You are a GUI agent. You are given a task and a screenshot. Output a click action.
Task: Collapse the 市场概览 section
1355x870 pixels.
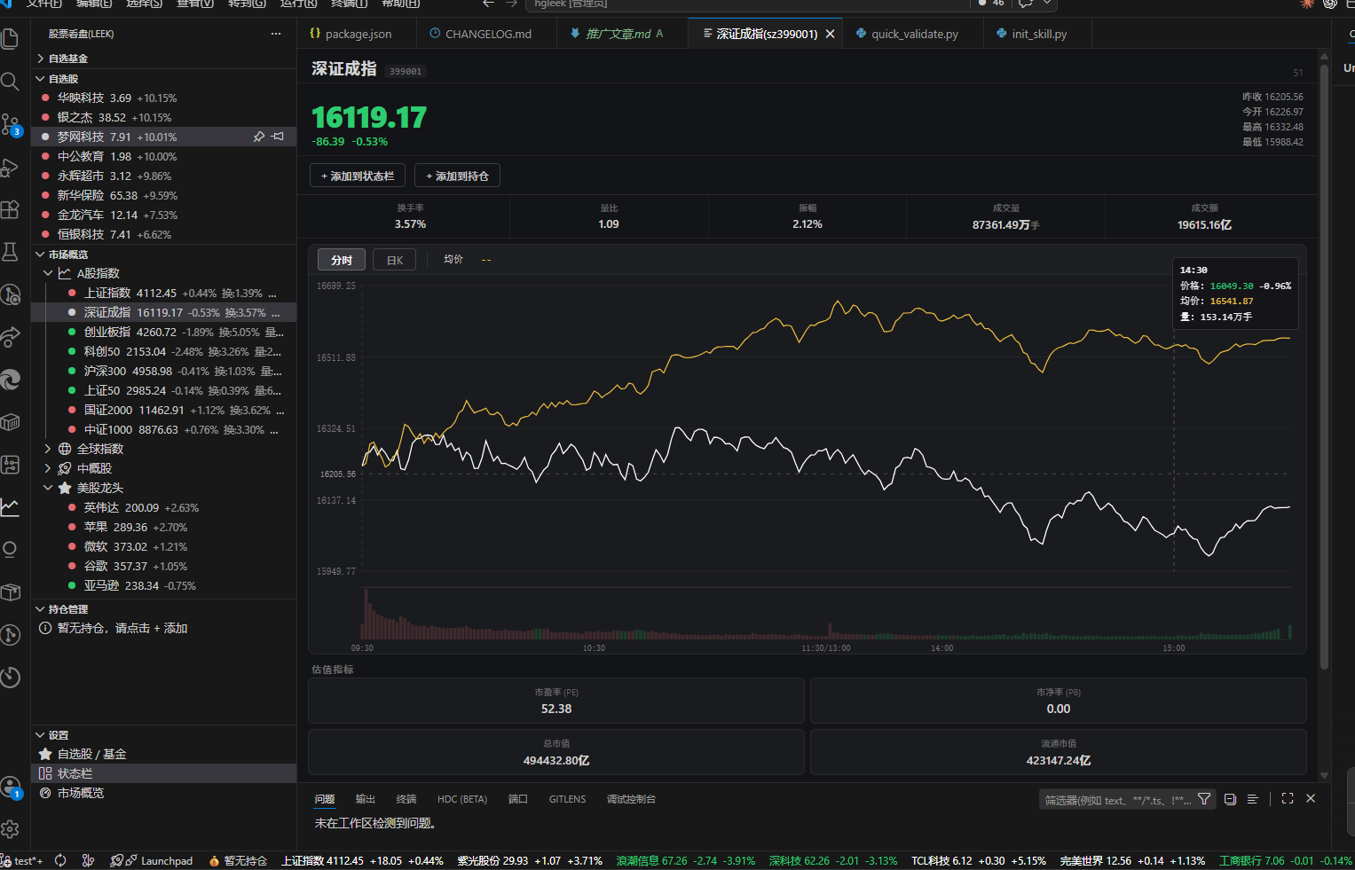click(163, 255)
